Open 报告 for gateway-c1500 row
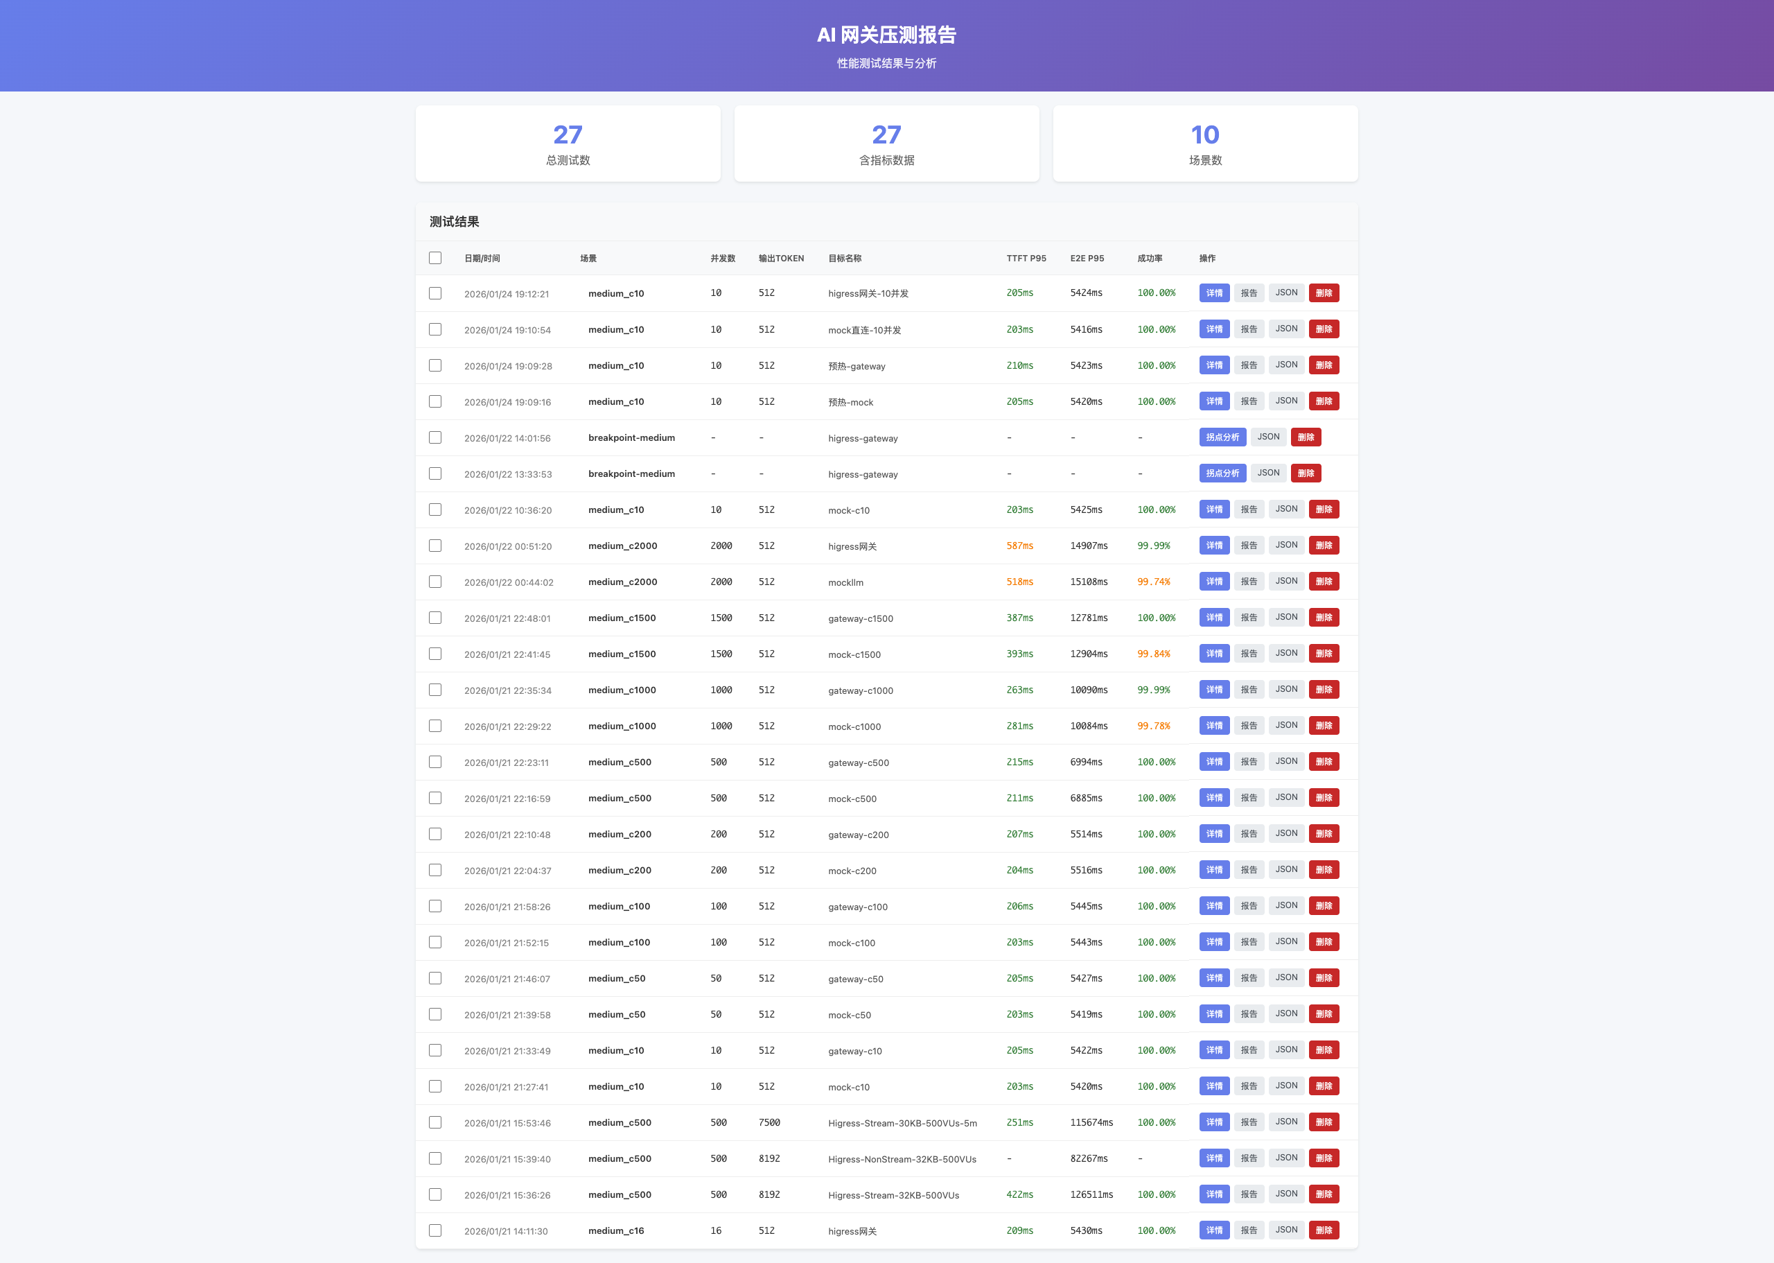This screenshot has width=1774, height=1263. click(1249, 618)
